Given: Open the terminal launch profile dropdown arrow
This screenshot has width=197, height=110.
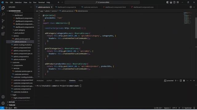Looking at the screenshot, I should pyautogui.click(x=178, y=81).
